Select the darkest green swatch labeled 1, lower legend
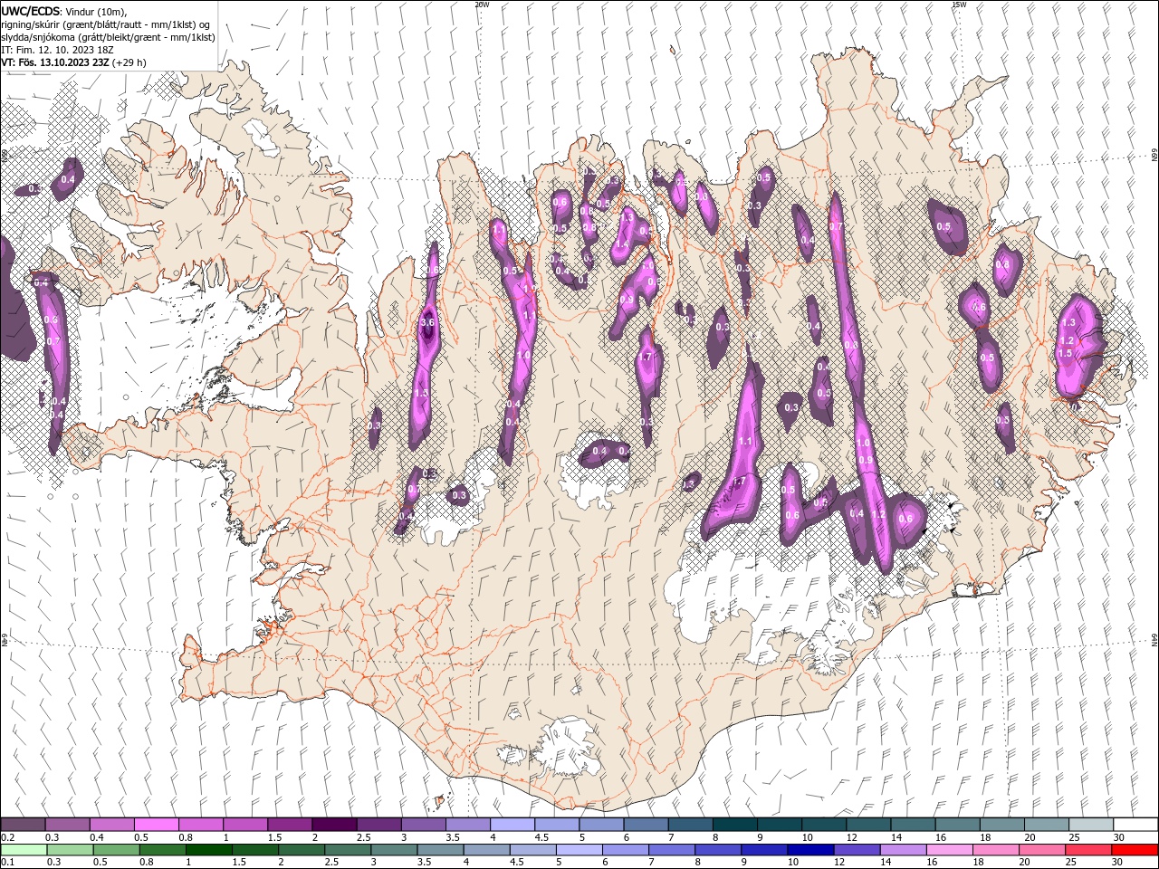This screenshot has width=1159, height=869. tap(208, 850)
